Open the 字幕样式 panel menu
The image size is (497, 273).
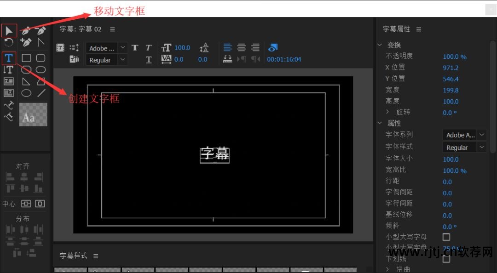point(96,256)
